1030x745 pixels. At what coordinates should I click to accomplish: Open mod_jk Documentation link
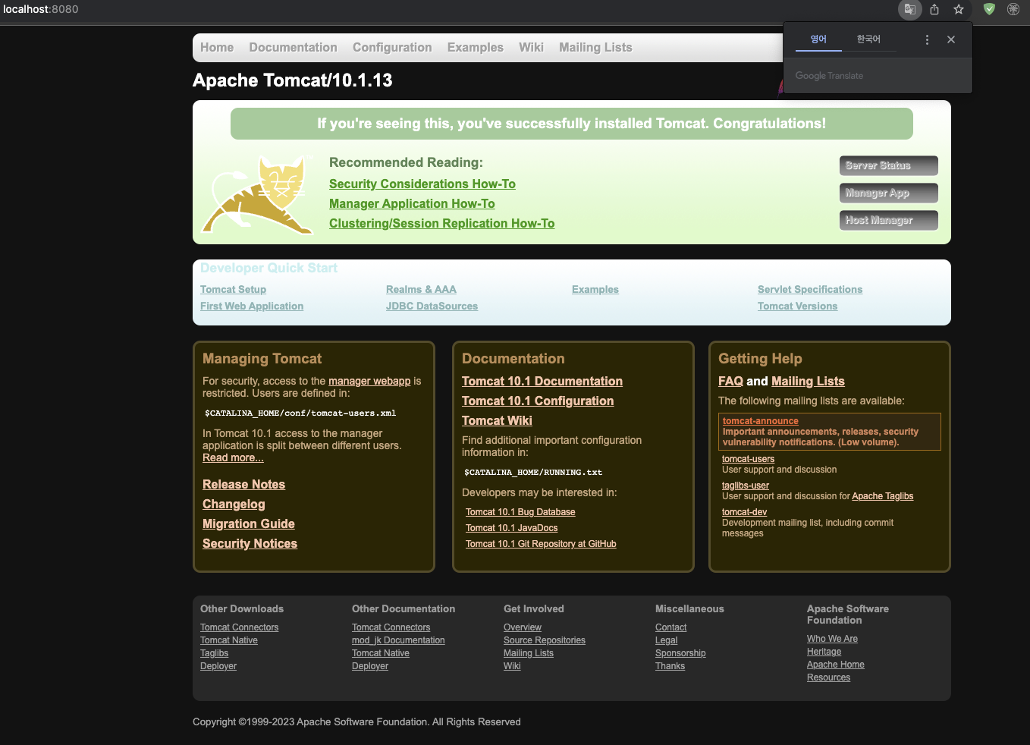(398, 640)
